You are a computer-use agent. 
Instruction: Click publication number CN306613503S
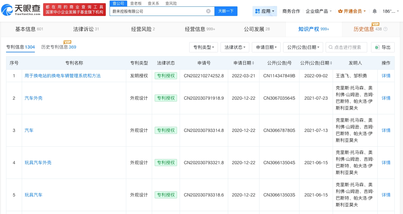click(x=279, y=195)
